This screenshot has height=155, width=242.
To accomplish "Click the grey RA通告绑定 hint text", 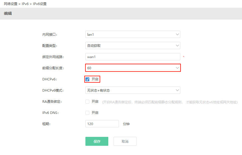I will point(169,102).
